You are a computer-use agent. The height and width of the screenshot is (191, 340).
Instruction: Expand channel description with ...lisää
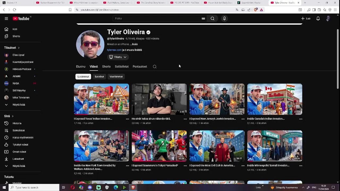134,44
